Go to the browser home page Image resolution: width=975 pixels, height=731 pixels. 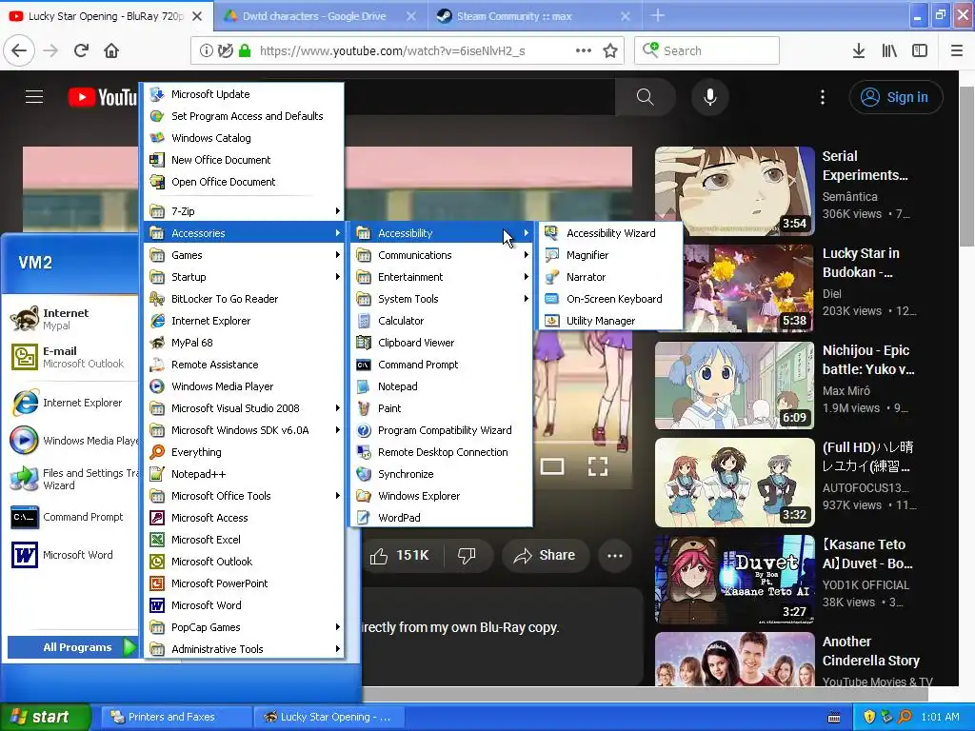pyautogui.click(x=111, y=50)
